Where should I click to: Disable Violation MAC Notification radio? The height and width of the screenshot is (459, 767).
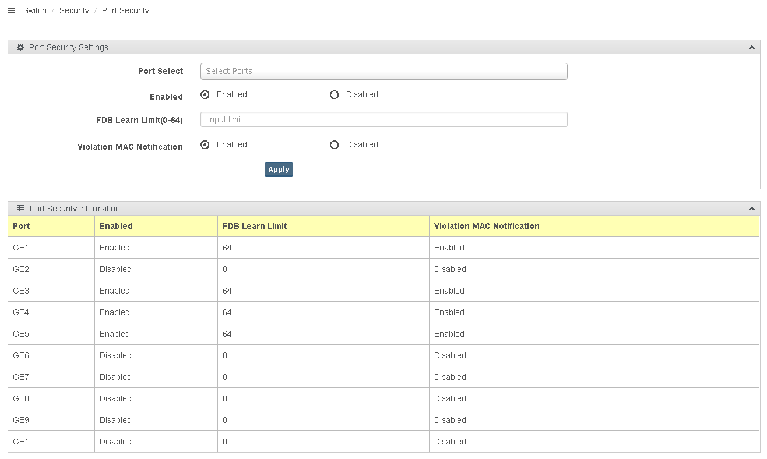(x=335, y=145)
